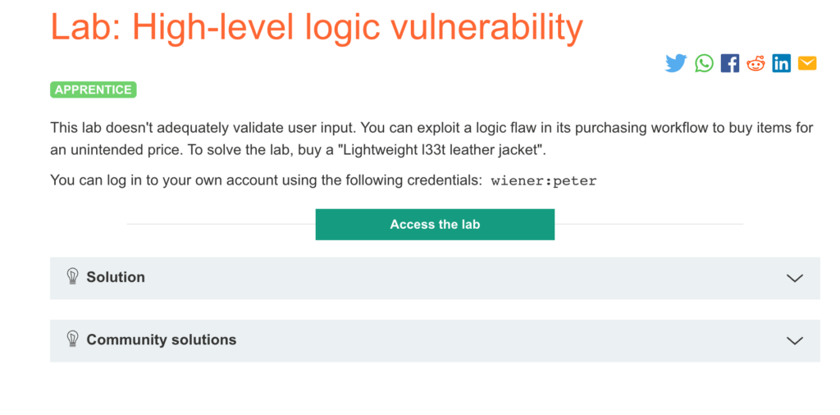This screenshot has width=840, height=415.
Task: Click the wiener:peter credentials text
Action: [543, 181]
